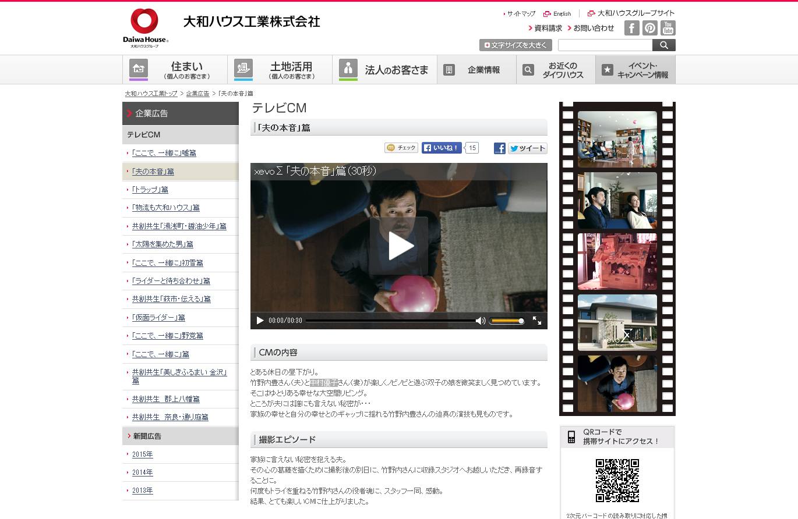
Task: Open filmstrip thumbnail of cardboard playhouse
Action: click(x=617, y=261)
